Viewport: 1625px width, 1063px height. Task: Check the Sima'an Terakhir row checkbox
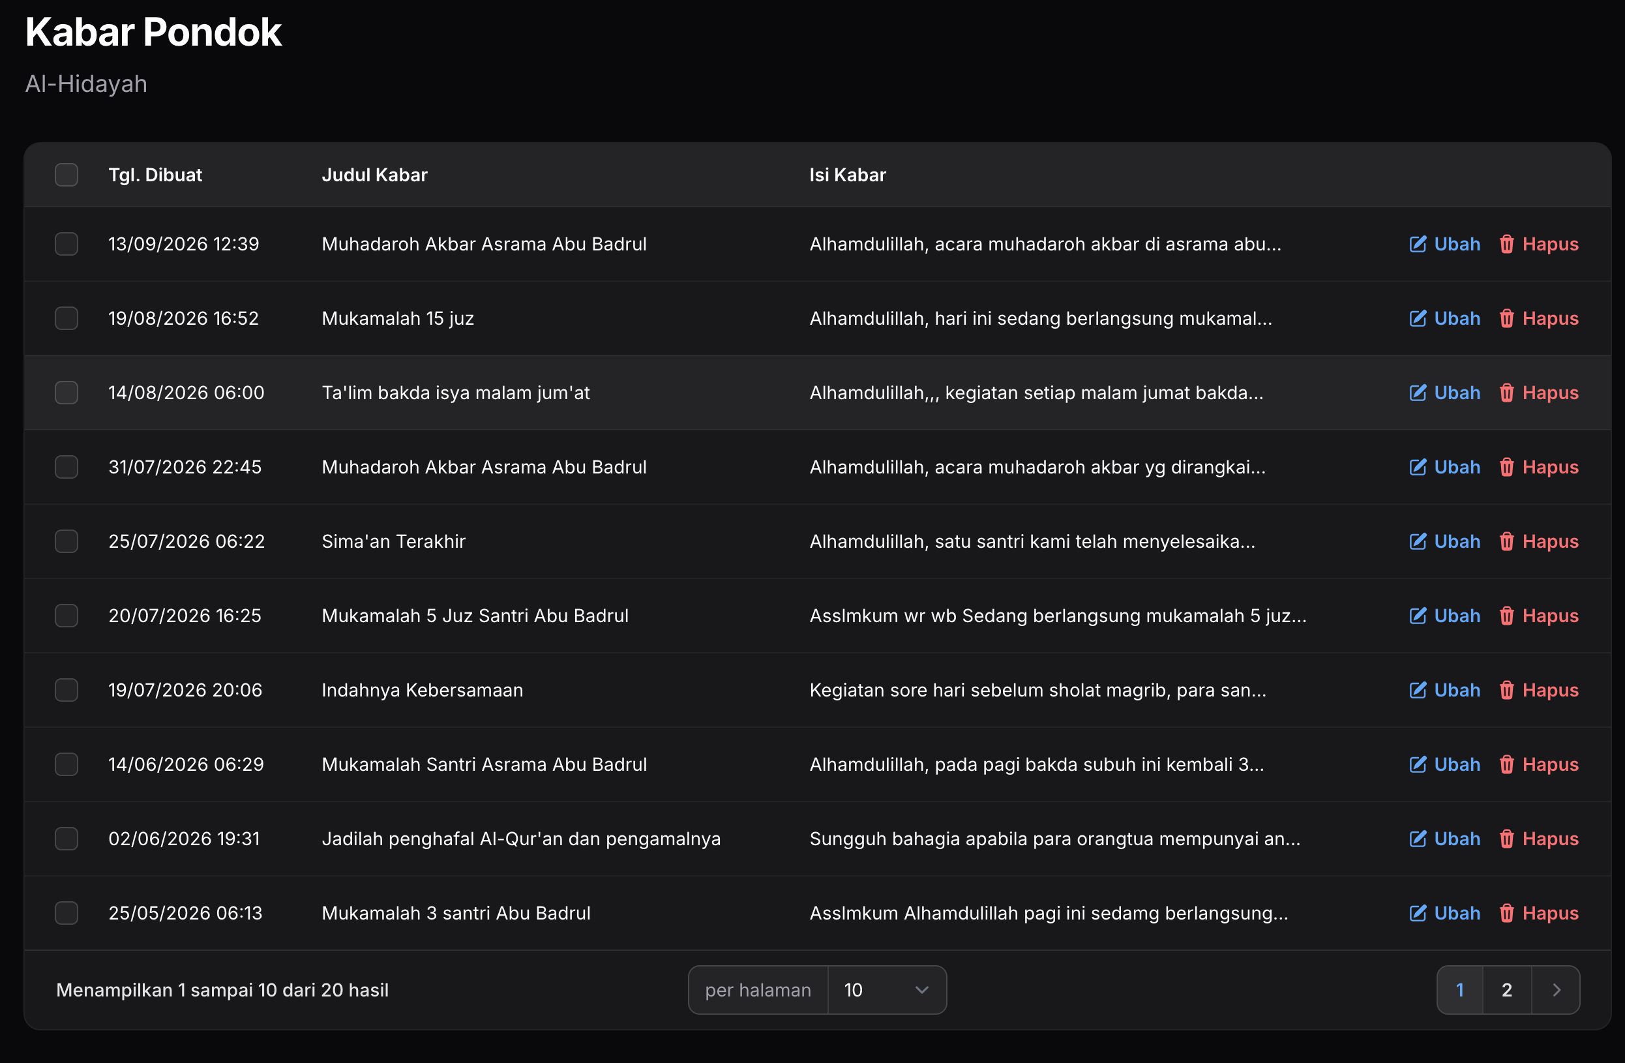point(67,541)
